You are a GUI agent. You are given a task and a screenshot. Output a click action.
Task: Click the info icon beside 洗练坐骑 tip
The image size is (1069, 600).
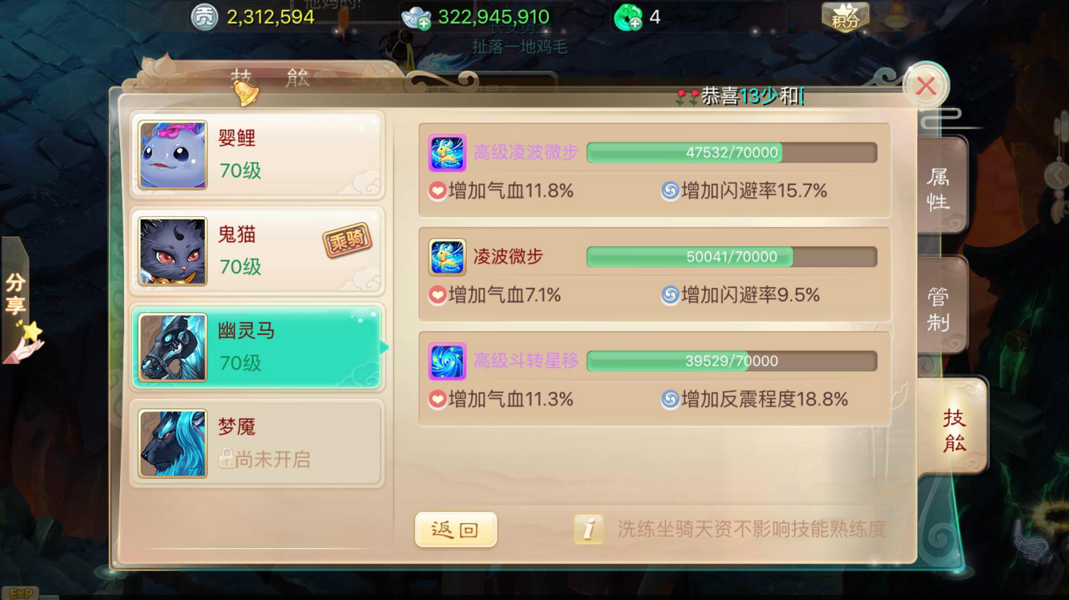point(588,529)
